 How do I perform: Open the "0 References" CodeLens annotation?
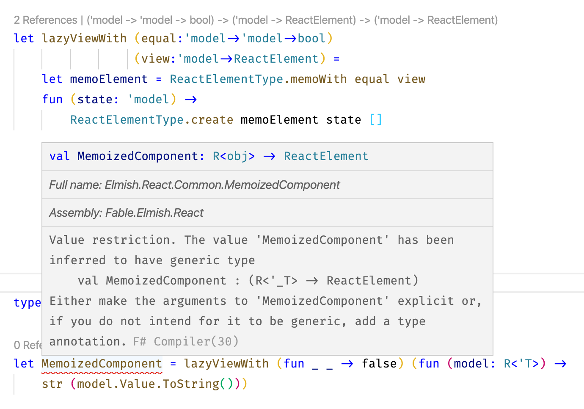[28, 345]
